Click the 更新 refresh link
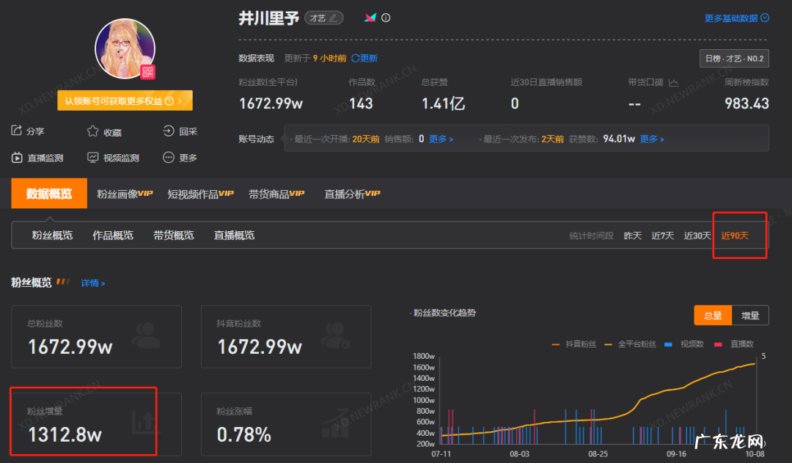This screenshot has height=463, width=792. 364,58
